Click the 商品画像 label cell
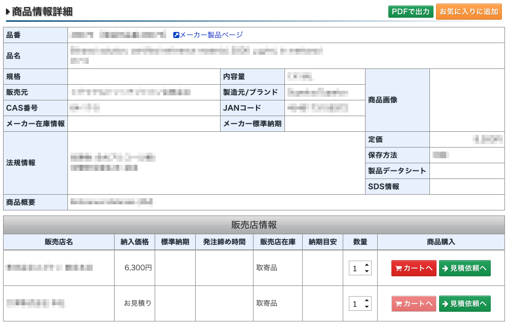508x325 pixels. pos(397,100)
